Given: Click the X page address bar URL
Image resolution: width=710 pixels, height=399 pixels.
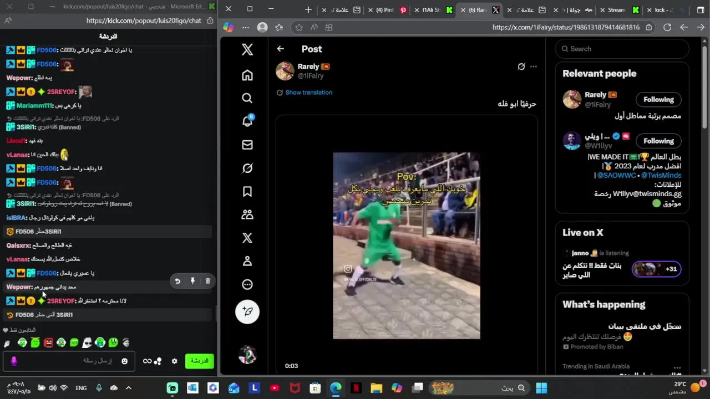Looking at the screenshot, I should pyautogui.click(x=566, y=27).
